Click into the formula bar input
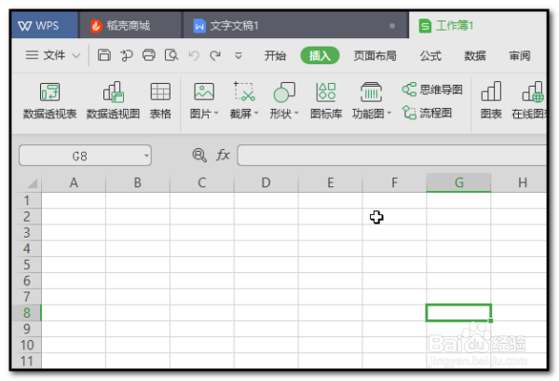 tap(392, 155)
